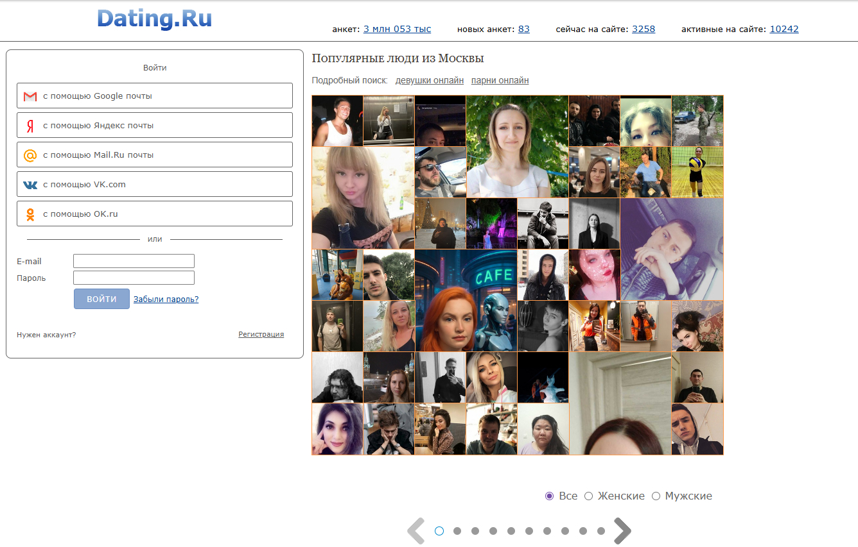This screenshot has width=858, height=547.
Task: Select the "Женские" radio button
Action: point(588,496)
